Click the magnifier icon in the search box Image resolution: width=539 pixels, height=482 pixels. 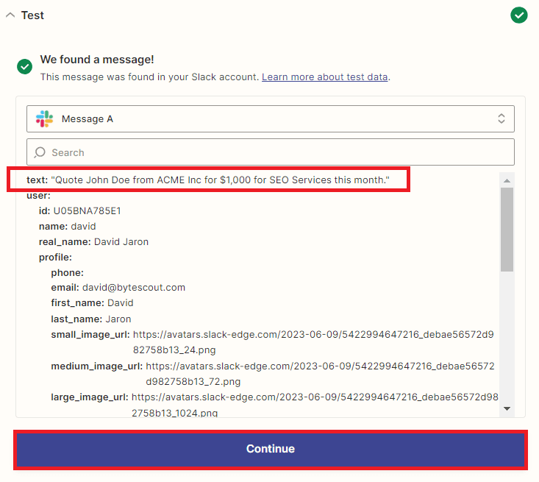40,152
